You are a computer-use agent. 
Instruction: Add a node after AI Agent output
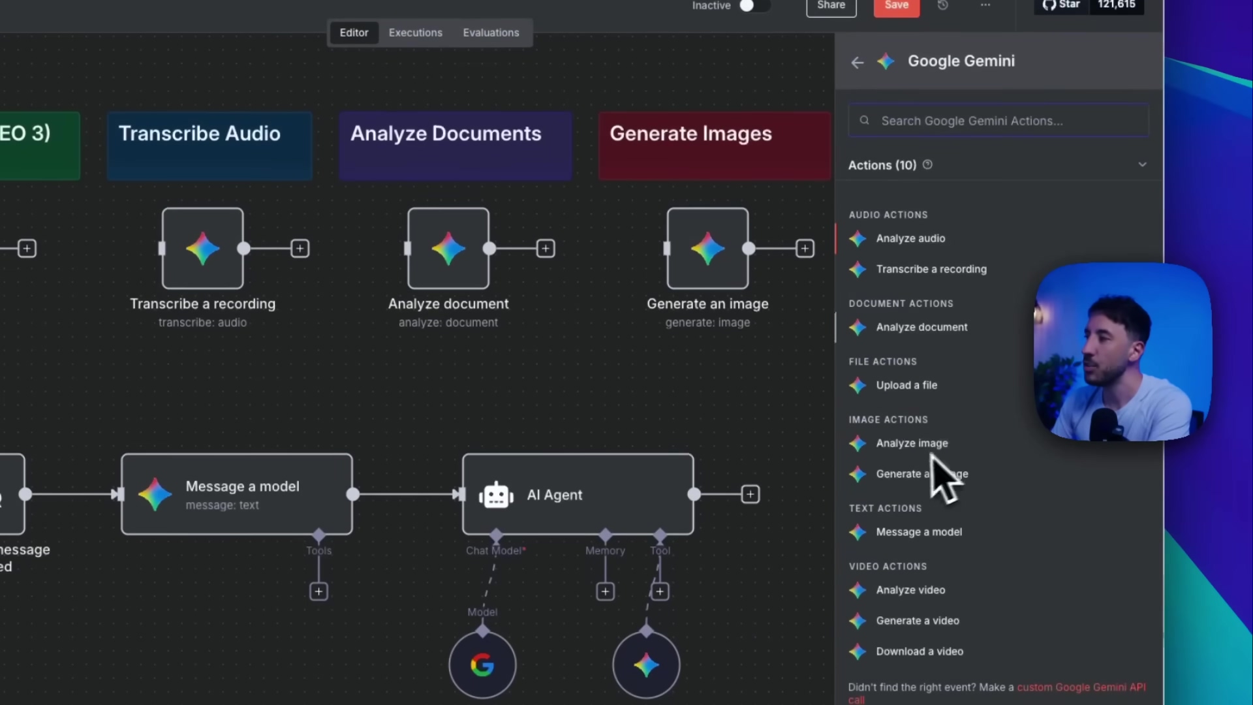tap(750, 494)
